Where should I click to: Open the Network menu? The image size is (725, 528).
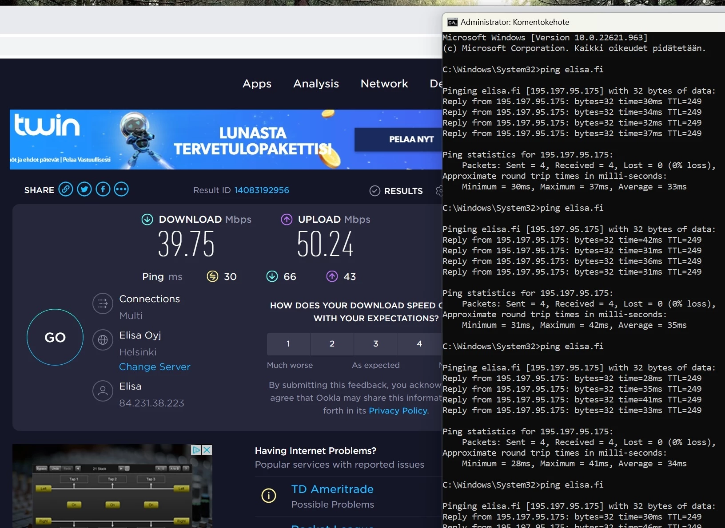(x=384, y=84)
